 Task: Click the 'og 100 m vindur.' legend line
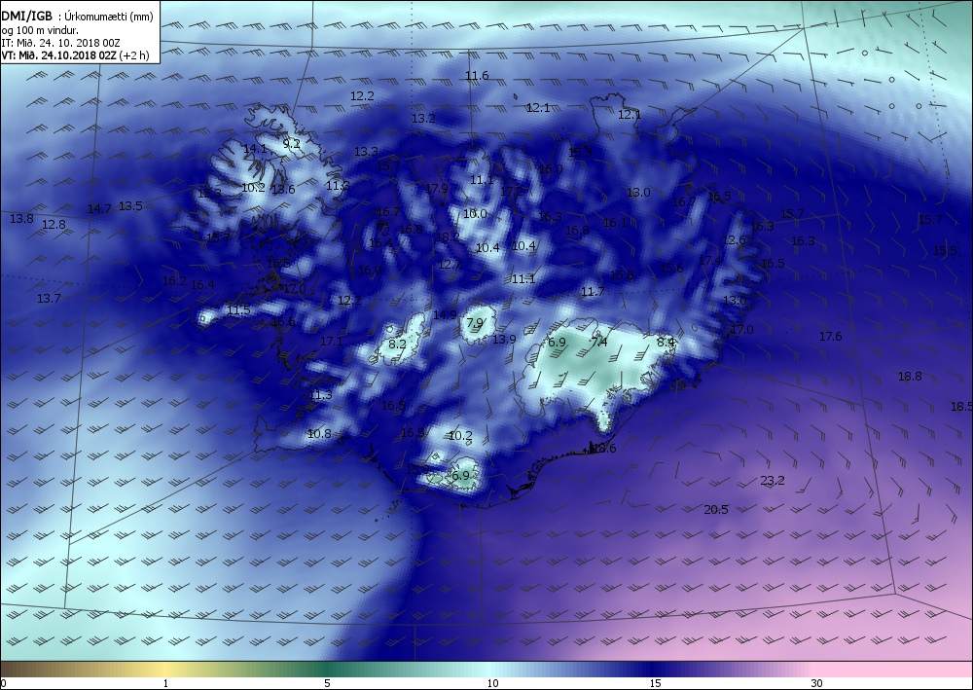(x=40, y=30)
